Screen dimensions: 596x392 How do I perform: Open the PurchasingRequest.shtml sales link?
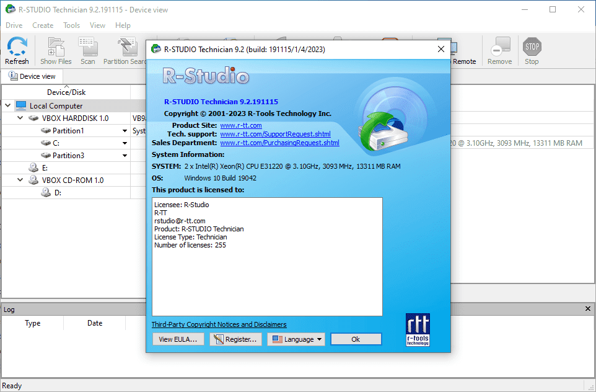tap(280, 143)
